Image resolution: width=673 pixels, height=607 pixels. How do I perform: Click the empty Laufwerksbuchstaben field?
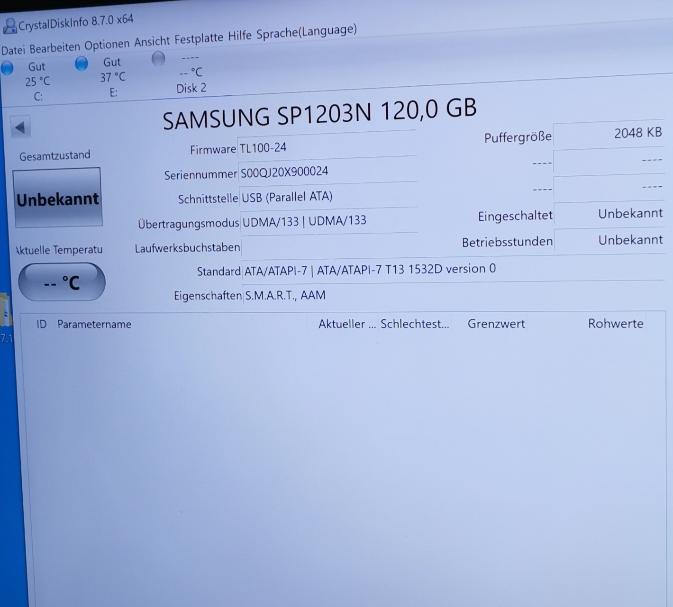tap(330, 245)
